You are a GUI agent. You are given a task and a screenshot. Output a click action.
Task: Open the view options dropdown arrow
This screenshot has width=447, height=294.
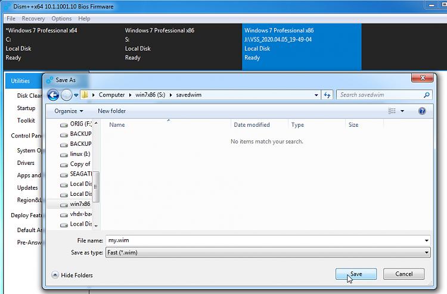[x=402, y=111]
